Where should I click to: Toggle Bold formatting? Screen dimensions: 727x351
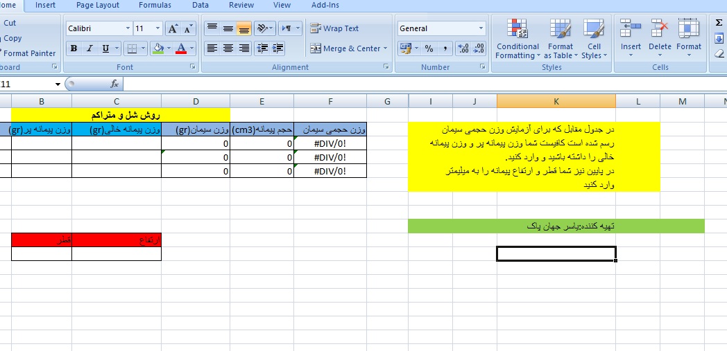coord(74,48)
